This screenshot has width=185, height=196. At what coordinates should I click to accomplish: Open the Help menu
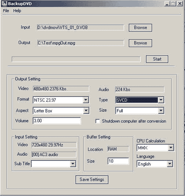17,11
